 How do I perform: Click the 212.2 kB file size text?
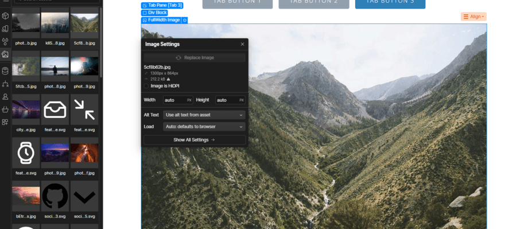pos(158,79)
